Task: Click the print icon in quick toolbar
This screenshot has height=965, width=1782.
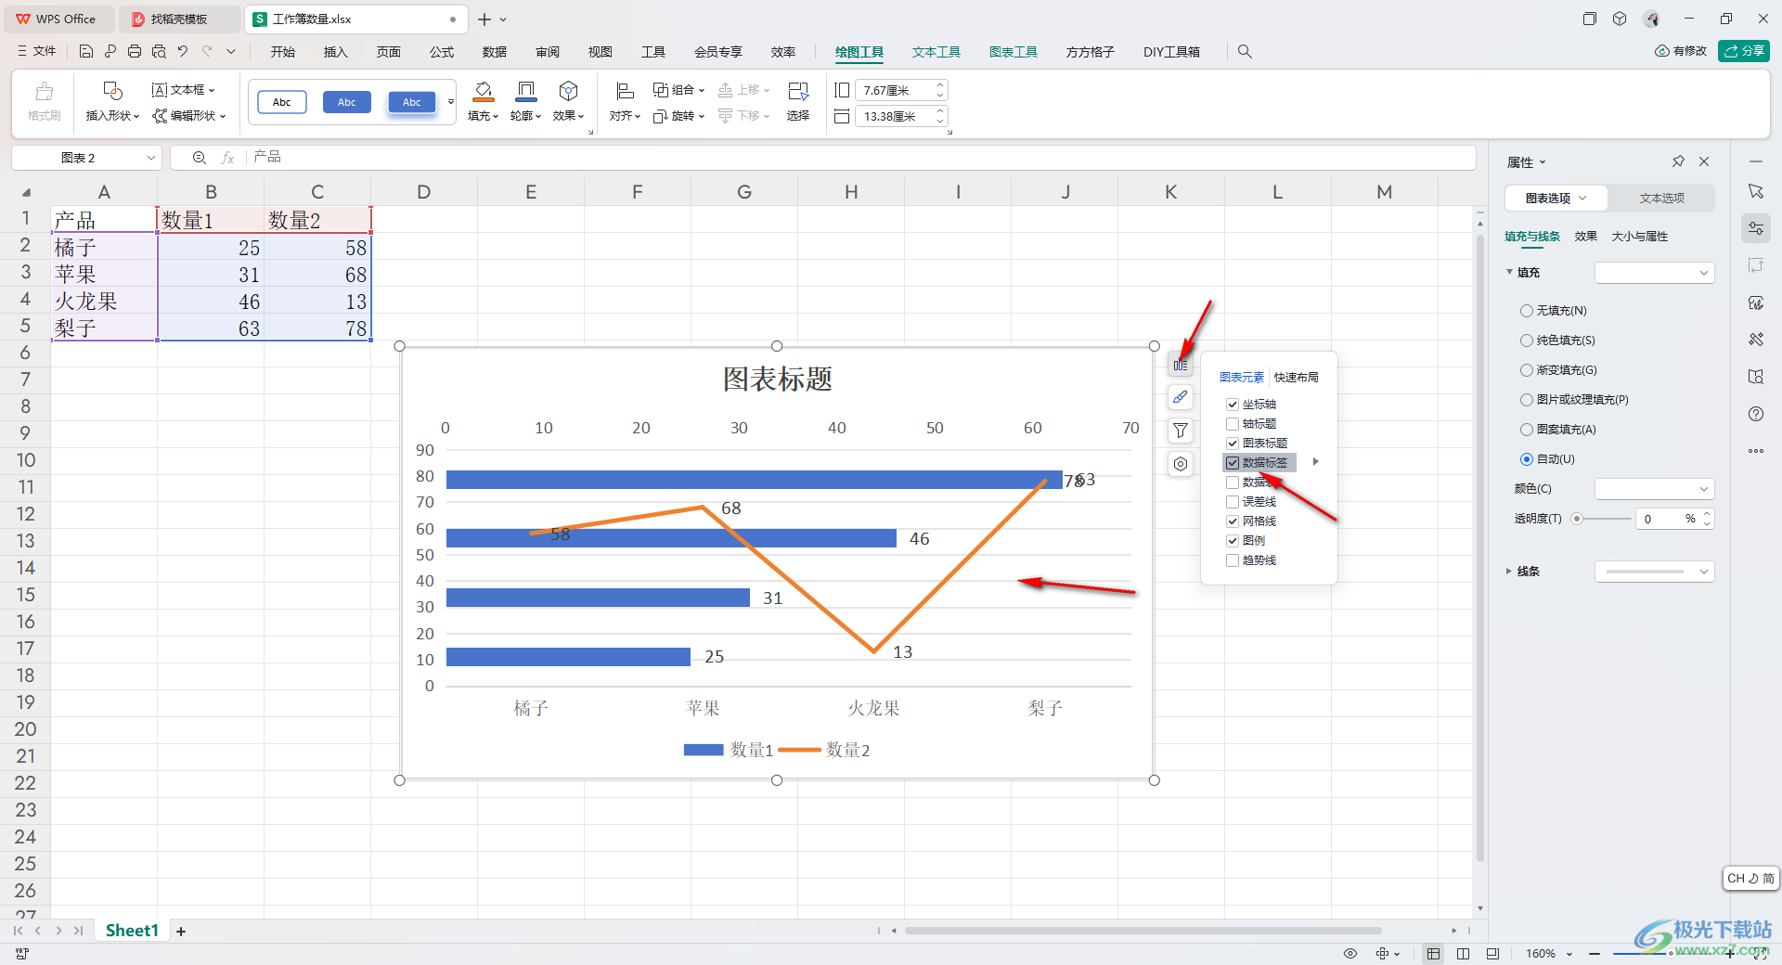Action: click(x=135, y=52)
